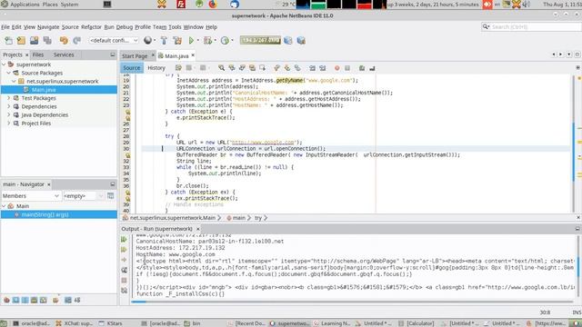Click the Save All toolbar icon
The image size is (582, 327).
(x=47, y=40)
